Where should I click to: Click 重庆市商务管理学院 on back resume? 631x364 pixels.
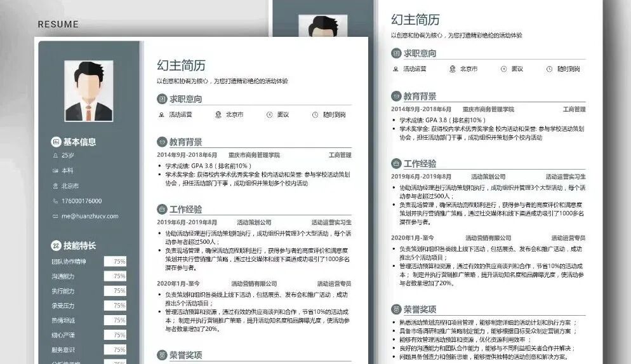488,109
